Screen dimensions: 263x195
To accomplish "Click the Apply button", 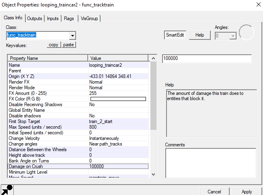I will coord(247,191).
